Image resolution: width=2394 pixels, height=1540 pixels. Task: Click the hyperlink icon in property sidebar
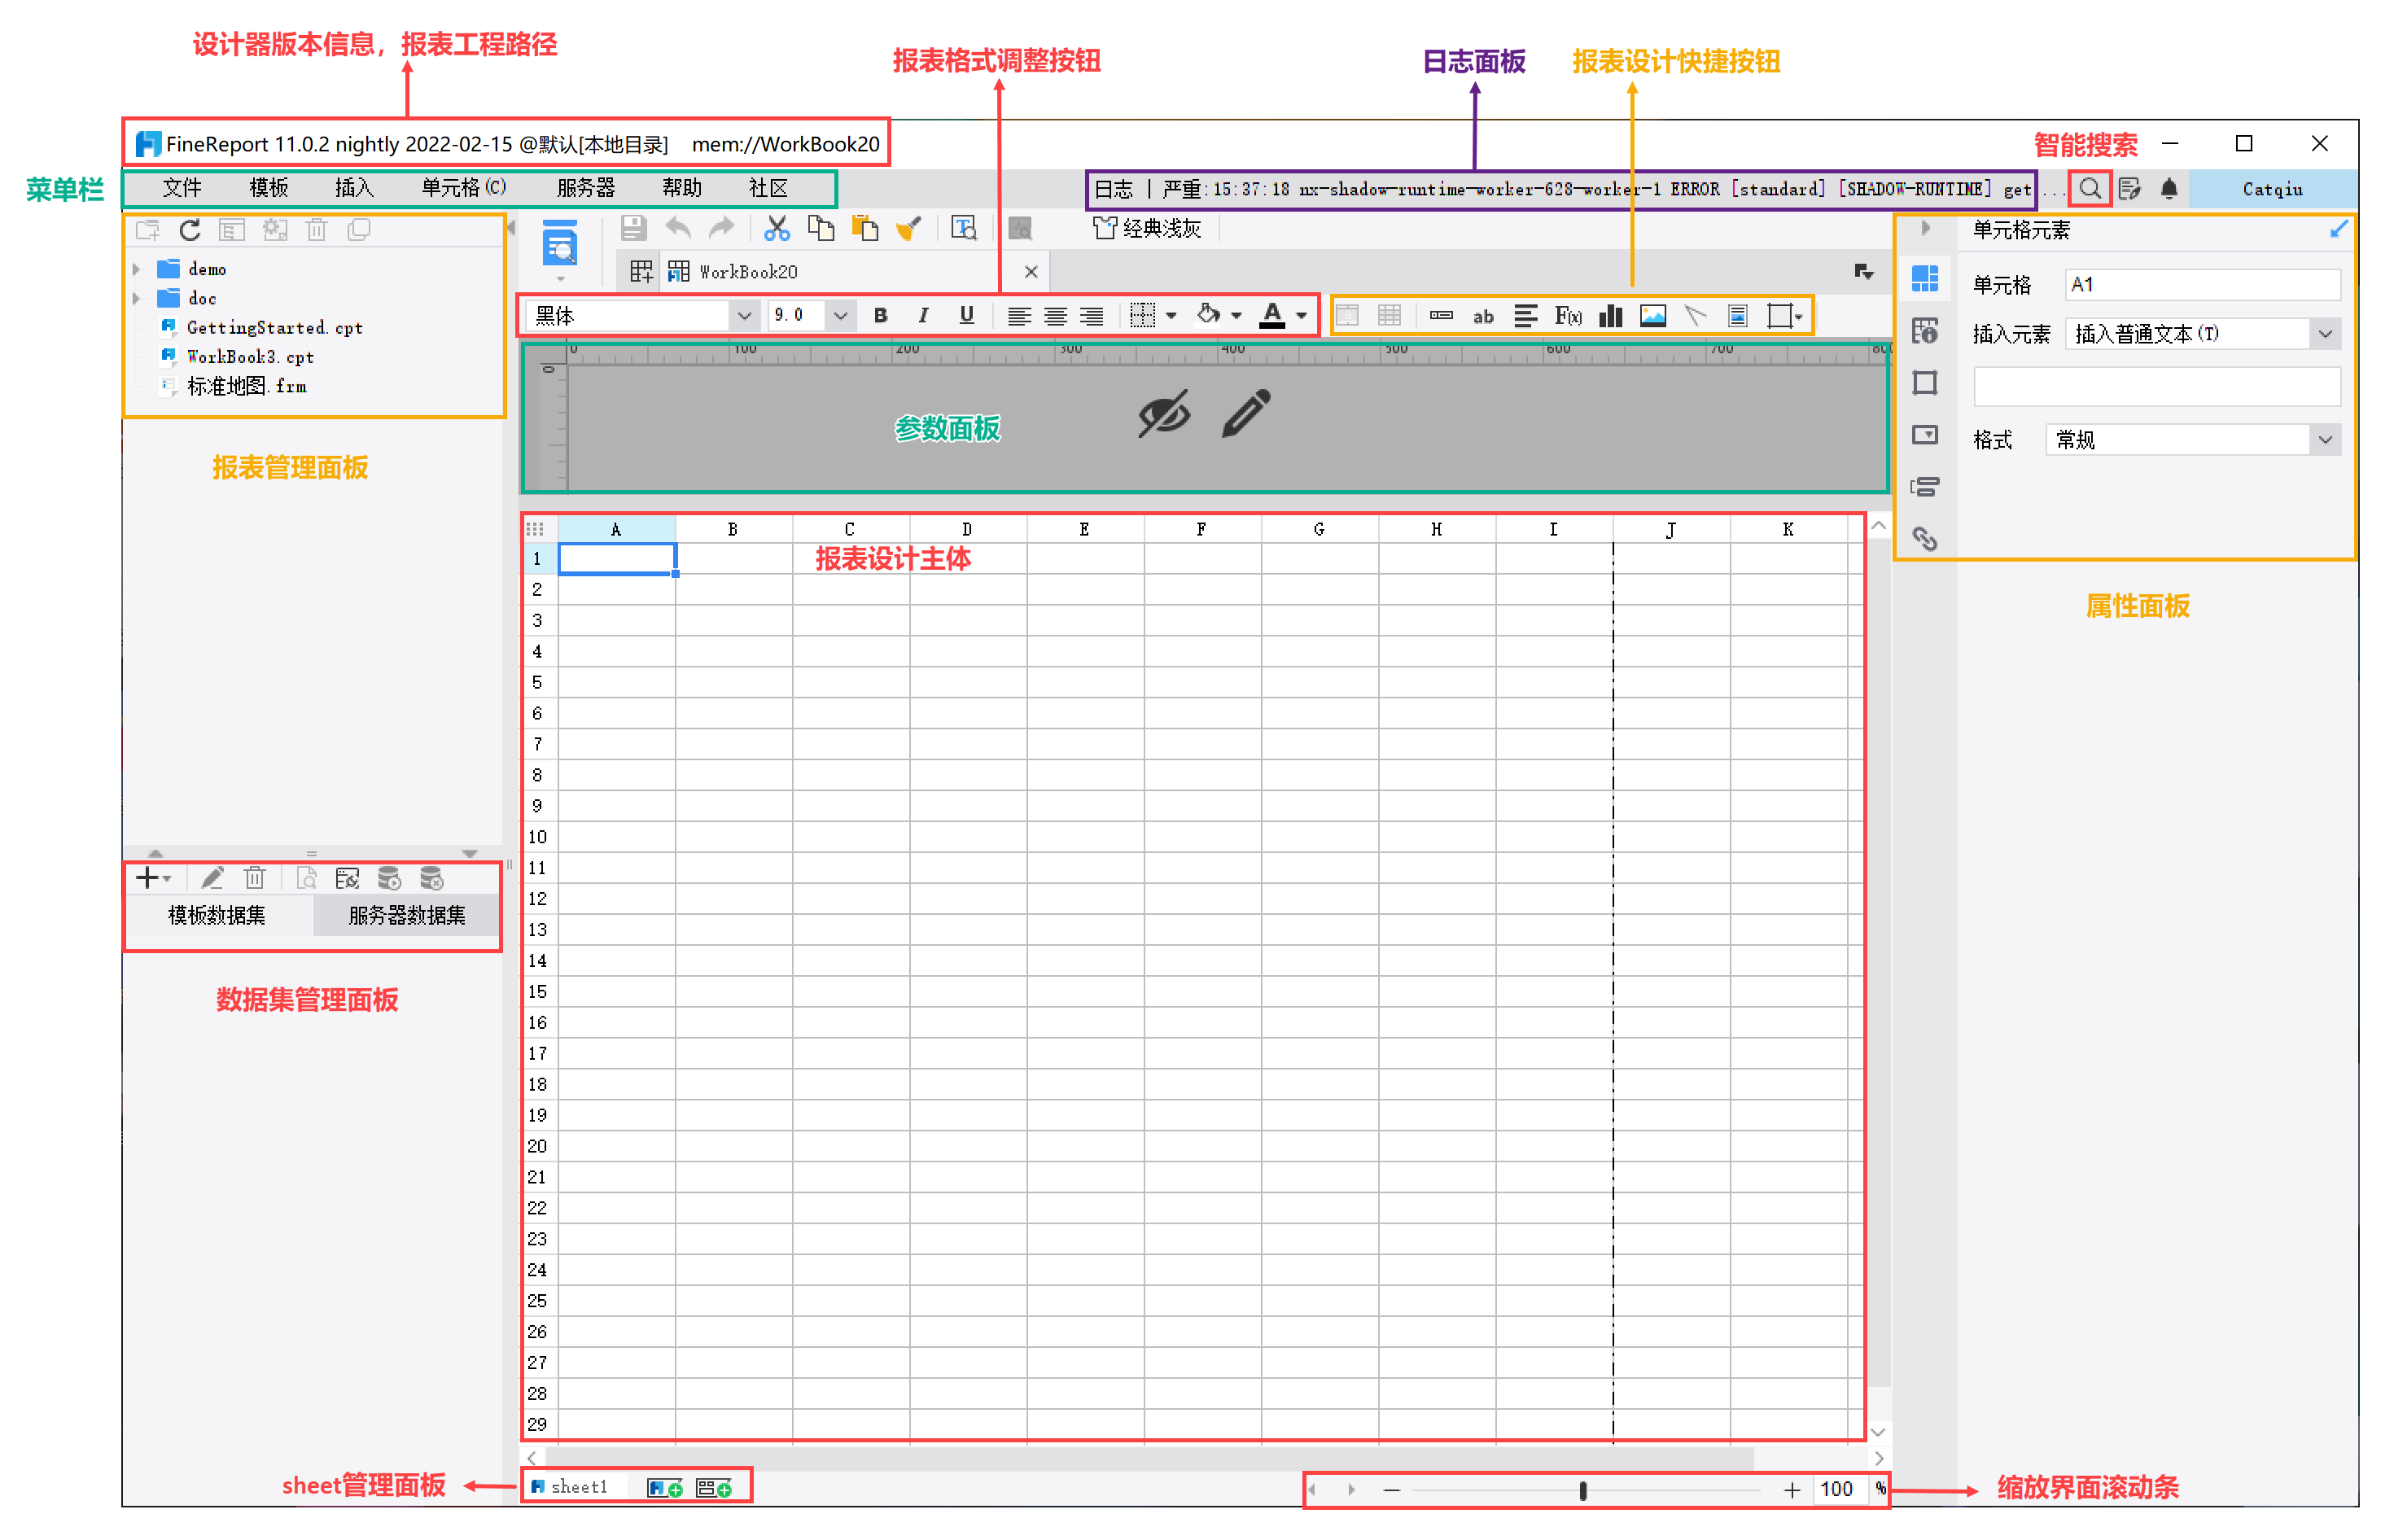coord(1924,539)
